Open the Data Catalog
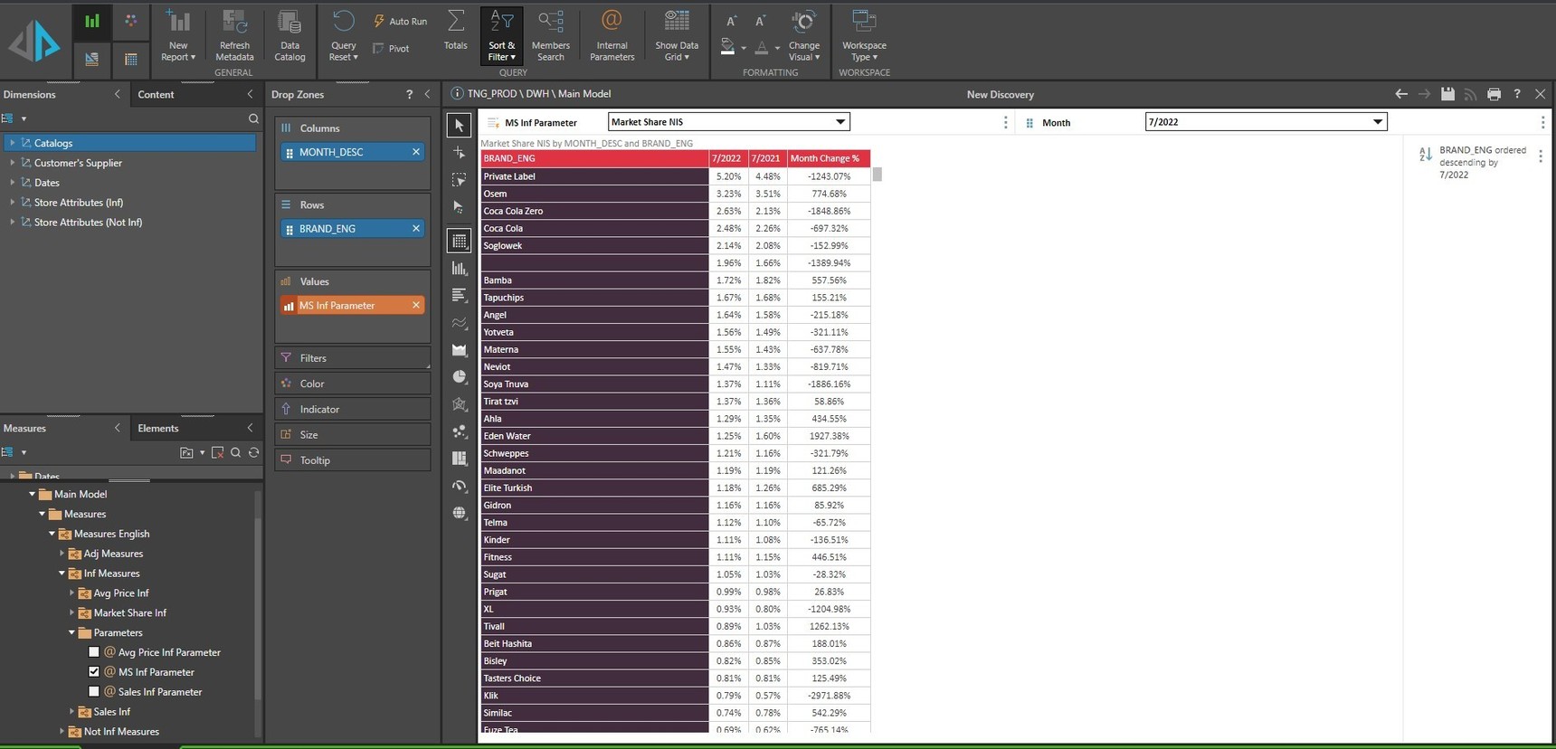This screenshot has height=749, width=1556. [289, 35]
